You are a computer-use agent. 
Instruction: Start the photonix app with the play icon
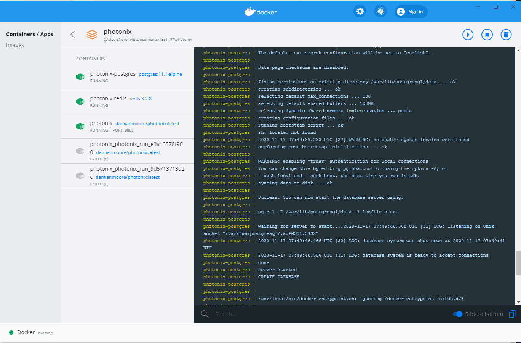468,35
